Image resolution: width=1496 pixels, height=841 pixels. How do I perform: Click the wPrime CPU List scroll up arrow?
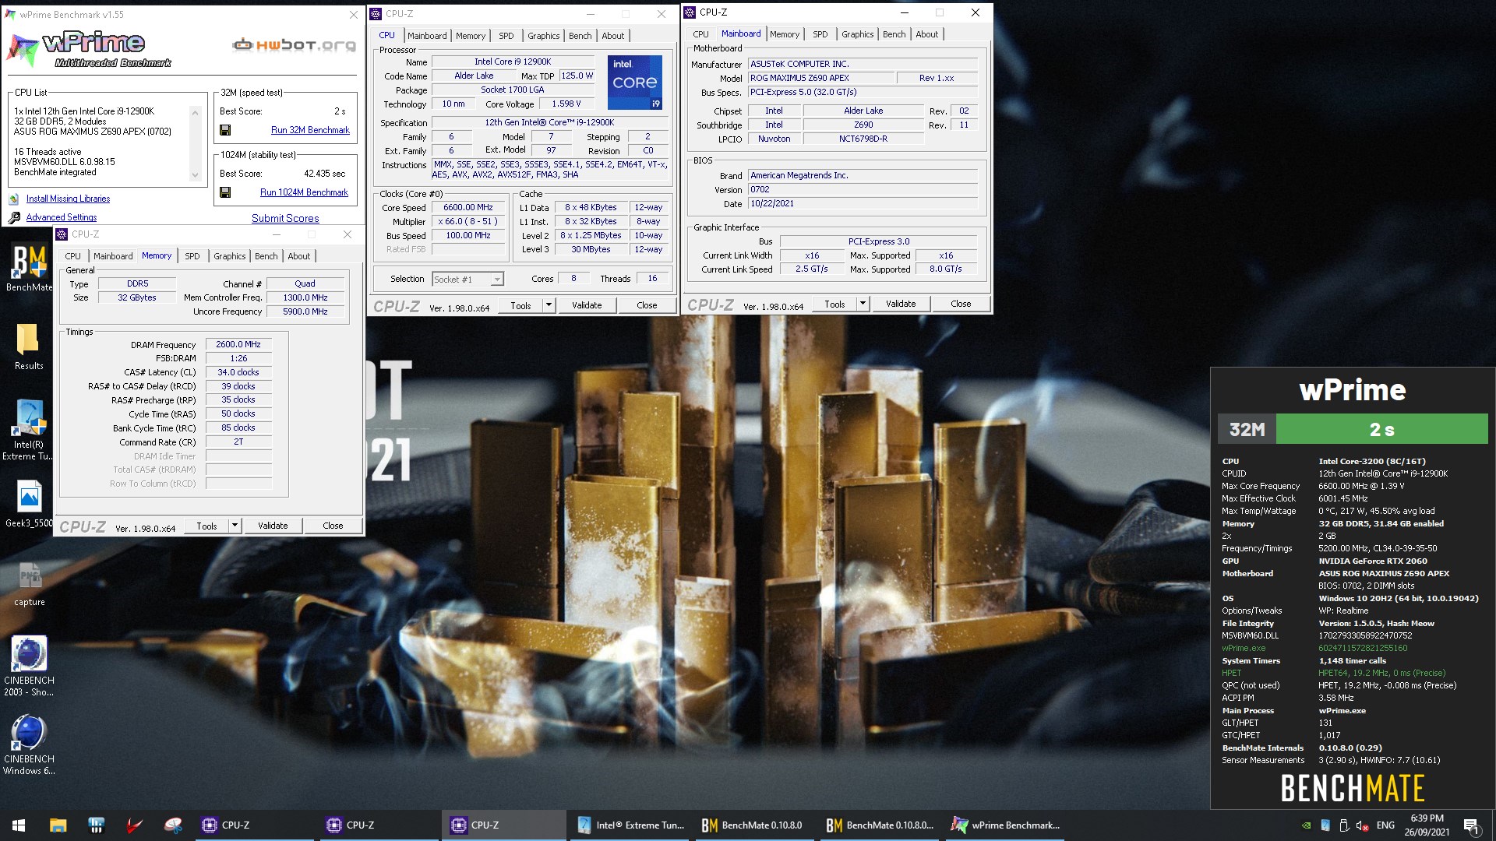click(195, 113)
